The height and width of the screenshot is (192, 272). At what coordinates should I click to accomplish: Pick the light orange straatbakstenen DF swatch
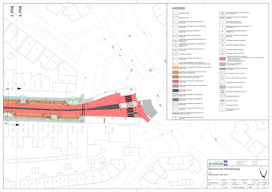[174, 68]
